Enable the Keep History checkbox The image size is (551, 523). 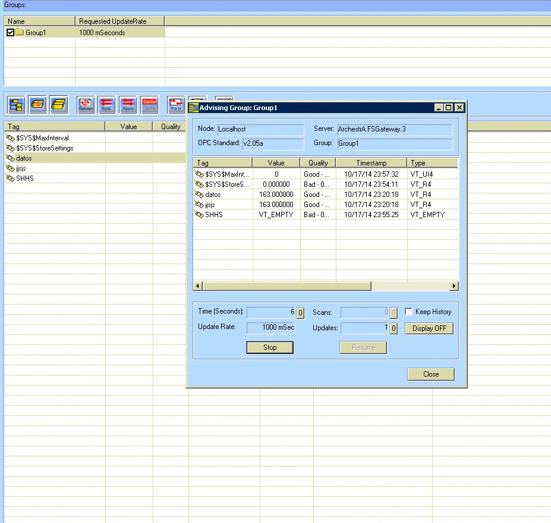(408, 312)
